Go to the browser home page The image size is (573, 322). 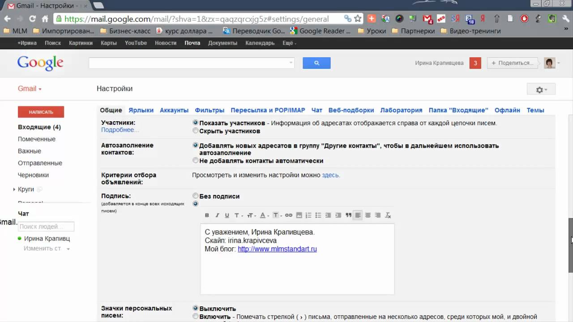tap(45, 19)
